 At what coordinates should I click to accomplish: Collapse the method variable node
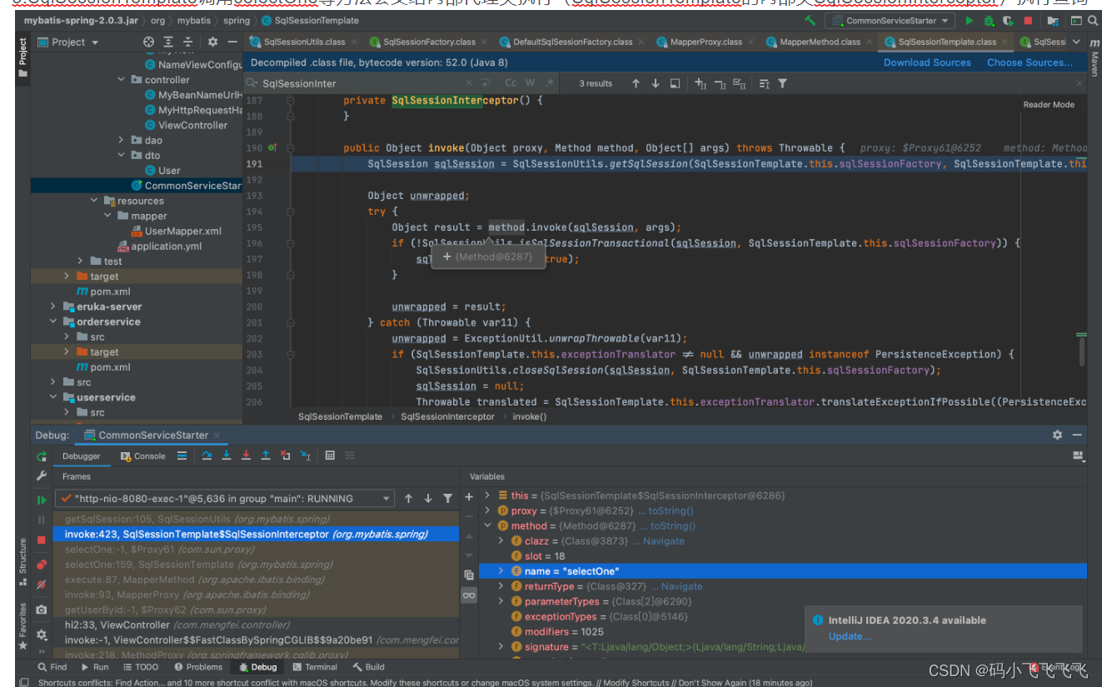(487, 525)
